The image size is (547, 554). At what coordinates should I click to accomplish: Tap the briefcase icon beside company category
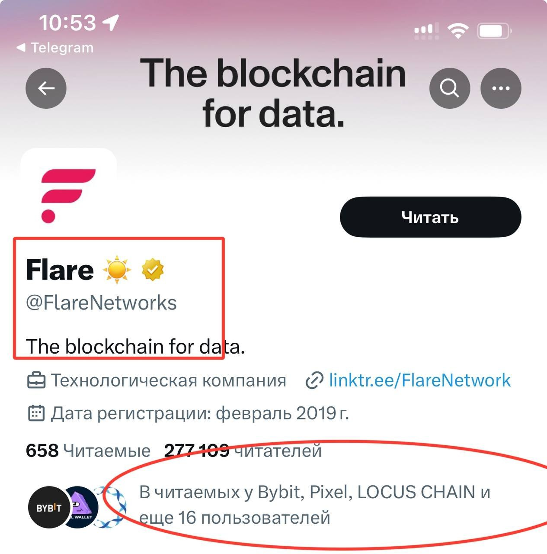tap(36, 381)
